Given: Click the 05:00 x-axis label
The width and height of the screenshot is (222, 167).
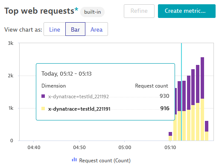Looking at the screenshot, I should coord(125,147).
